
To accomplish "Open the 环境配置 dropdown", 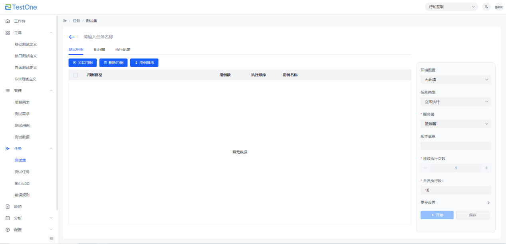I will tap(456, 79).
